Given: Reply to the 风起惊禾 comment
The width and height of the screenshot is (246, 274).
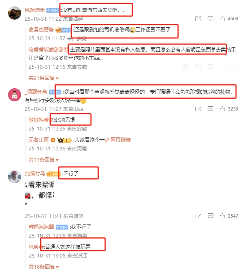Looking at the screenshot, I should pyautogui.click(x=210, y=18).
